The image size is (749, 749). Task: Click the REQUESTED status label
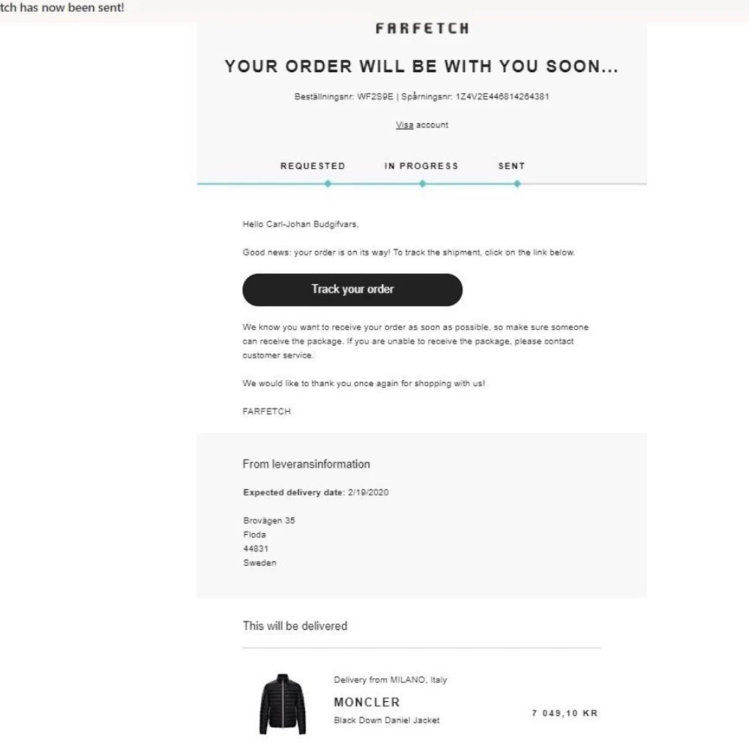(312, 166)
